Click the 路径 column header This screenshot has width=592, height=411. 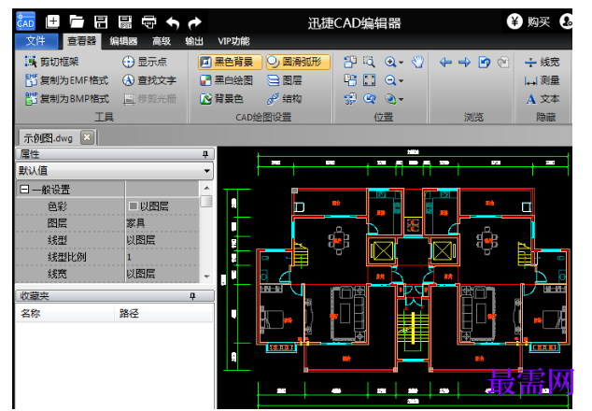(163, 313)
